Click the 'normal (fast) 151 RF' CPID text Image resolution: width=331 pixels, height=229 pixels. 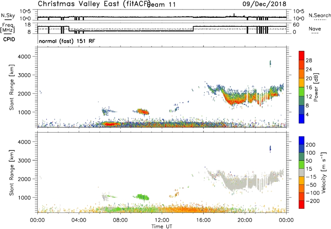tap(67, 41)
